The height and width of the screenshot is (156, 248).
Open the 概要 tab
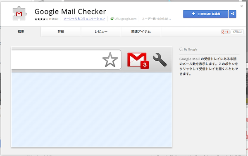tap(21, 32)
